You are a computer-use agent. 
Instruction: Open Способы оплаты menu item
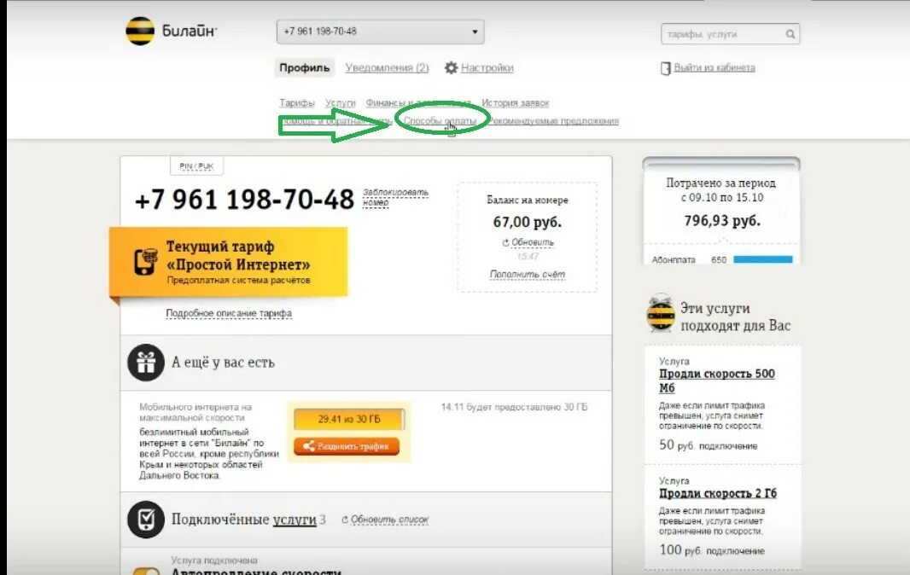[440, 120]
